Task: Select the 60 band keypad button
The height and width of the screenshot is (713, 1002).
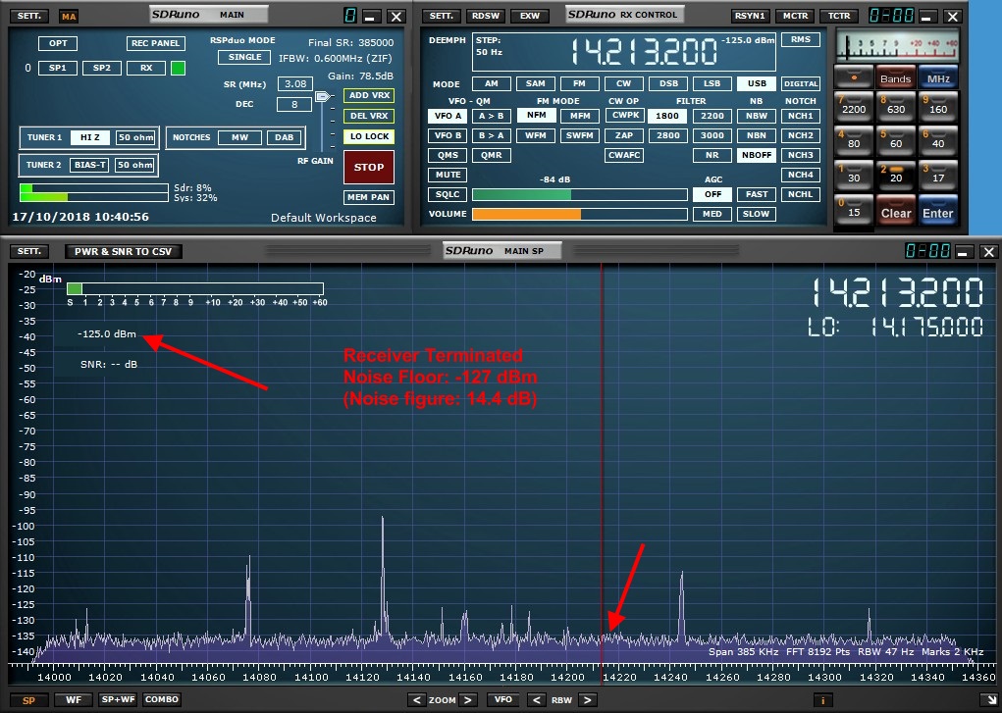Action: [x=896, y=141]
